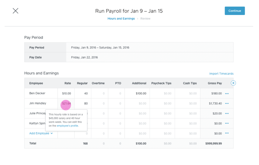Go to the Review step
Viewport: 259px width, 165px height.
pyautogui.click(x=145, y=19)
